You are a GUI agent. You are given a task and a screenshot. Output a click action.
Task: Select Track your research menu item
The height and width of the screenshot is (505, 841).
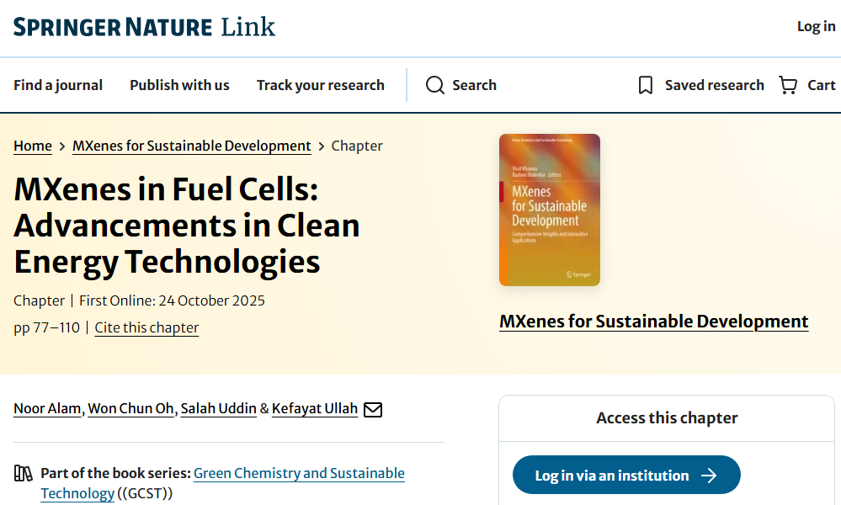320,85
